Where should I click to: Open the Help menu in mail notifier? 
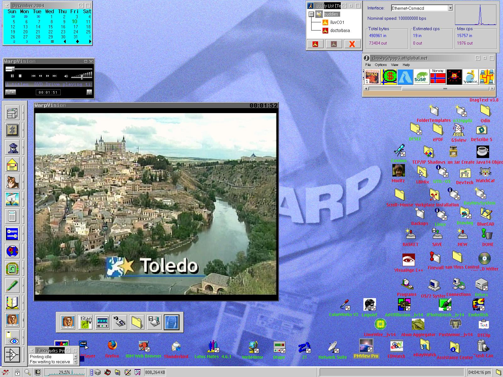pos(406,65)
